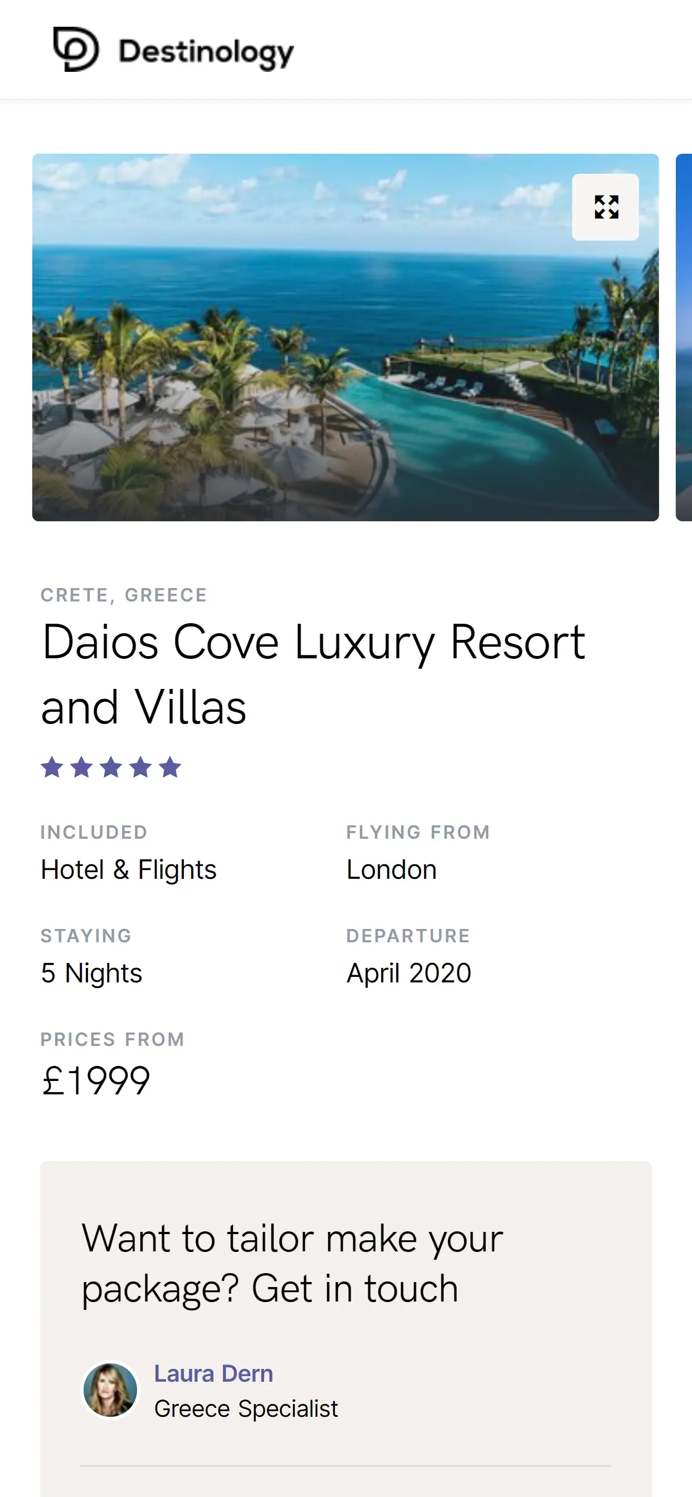Click the Daios Cove Luxury Resort title
Image resolution: width=692 pixels, height=1497 pixels.
tap(313, 674)
